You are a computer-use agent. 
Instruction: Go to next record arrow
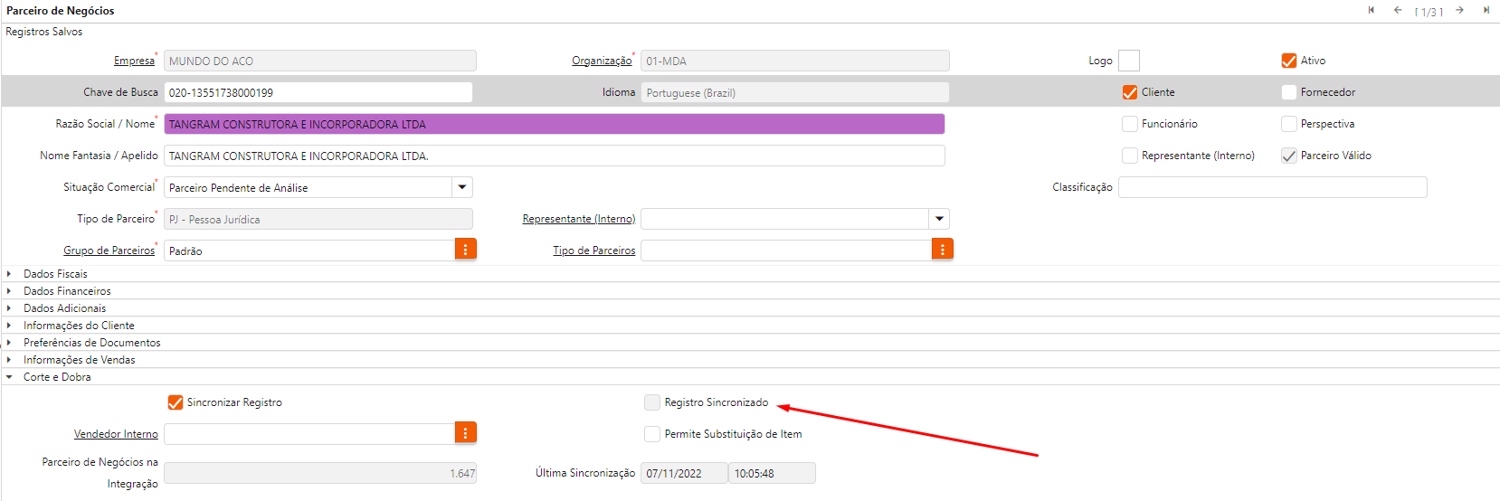[x=1460, y=10]
